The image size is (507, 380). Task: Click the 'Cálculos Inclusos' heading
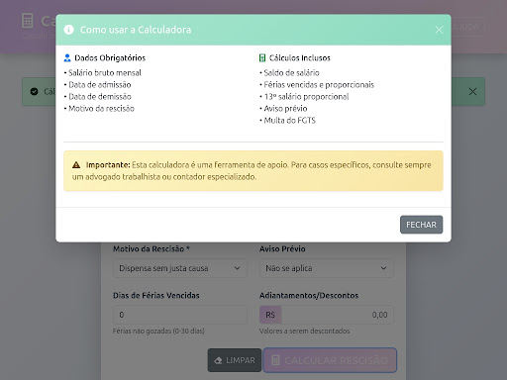pos(300,58)
